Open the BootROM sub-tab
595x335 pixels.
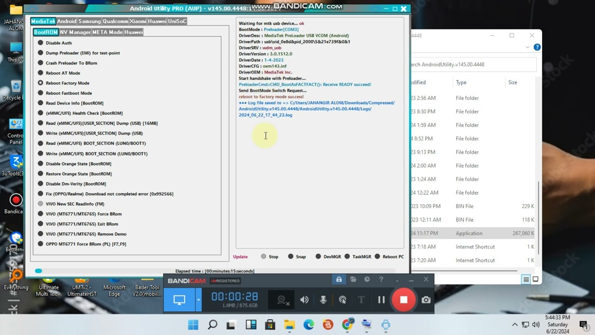tap(46, 32)
